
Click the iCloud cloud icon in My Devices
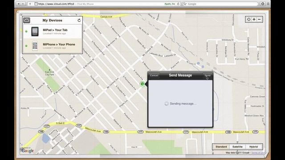click(x=27, y=20)
